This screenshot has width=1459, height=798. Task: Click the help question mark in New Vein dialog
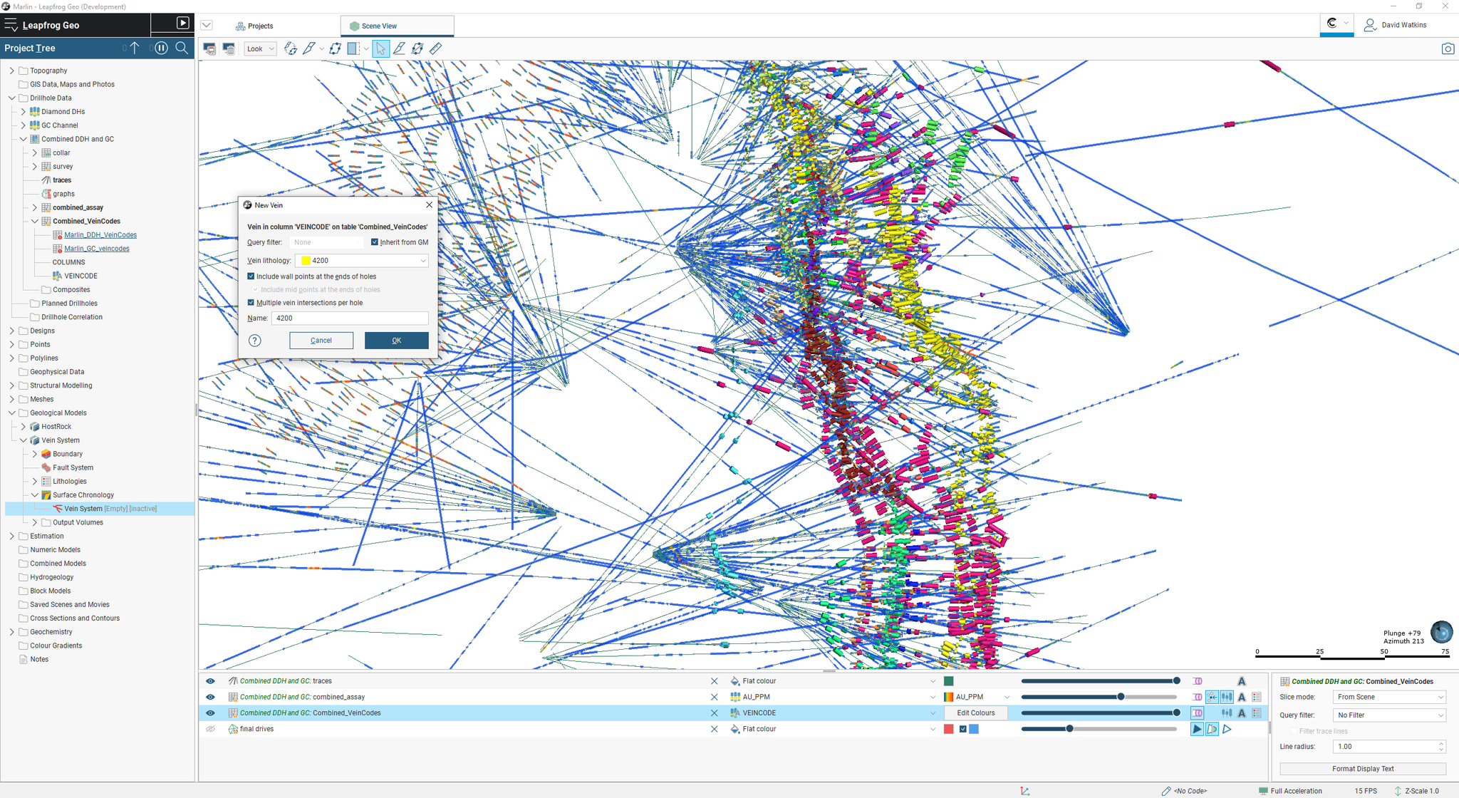click(x=255, y=341)
